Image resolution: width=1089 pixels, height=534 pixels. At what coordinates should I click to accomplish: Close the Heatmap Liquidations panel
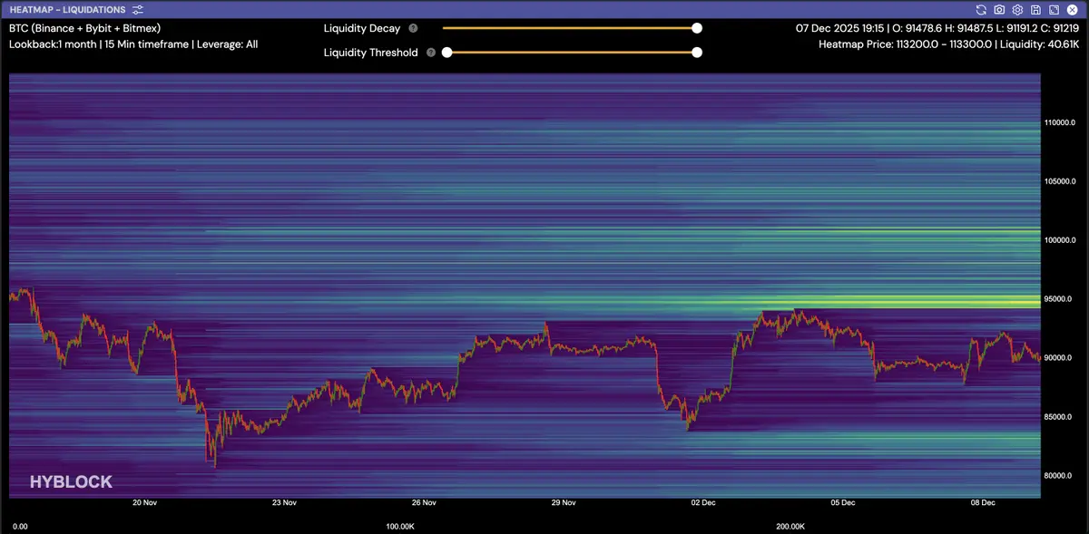pyautogui.click(x=1072, y=9)
